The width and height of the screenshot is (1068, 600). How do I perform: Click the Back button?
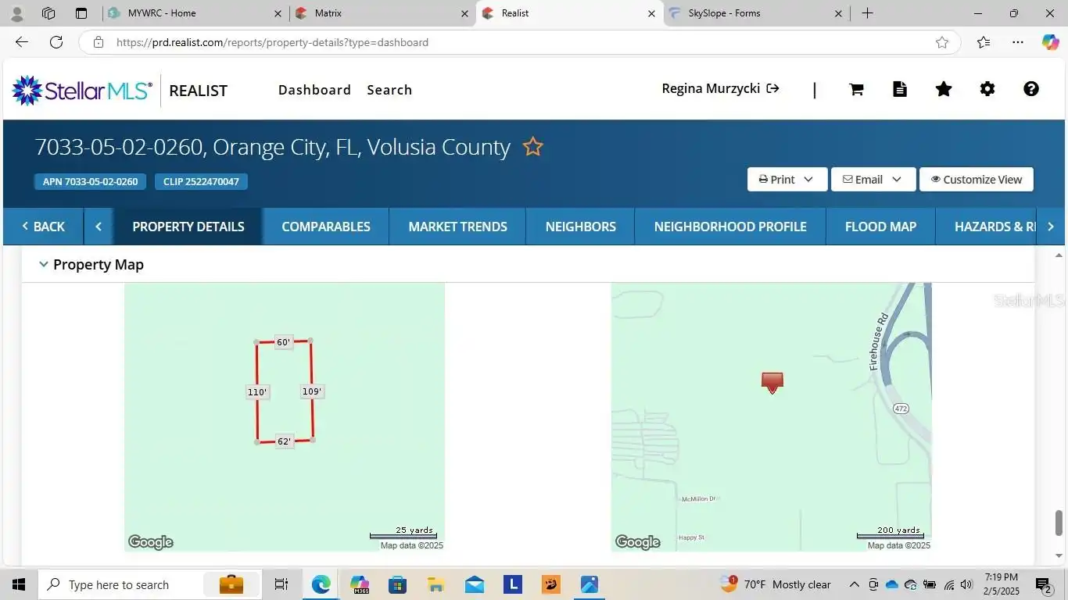[43, 227]
